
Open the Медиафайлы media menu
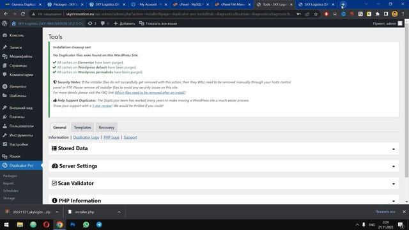click(x=20, y=56)
